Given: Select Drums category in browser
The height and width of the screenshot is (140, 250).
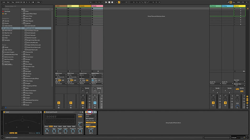Looking at the screenshot, I should (7, 23).
